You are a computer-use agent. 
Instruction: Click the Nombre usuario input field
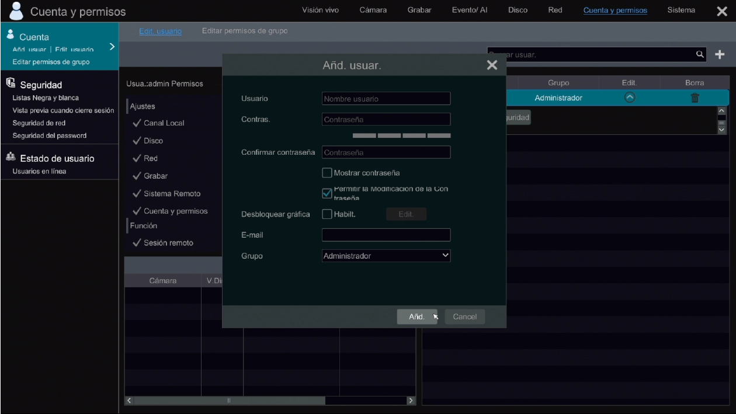386,99
